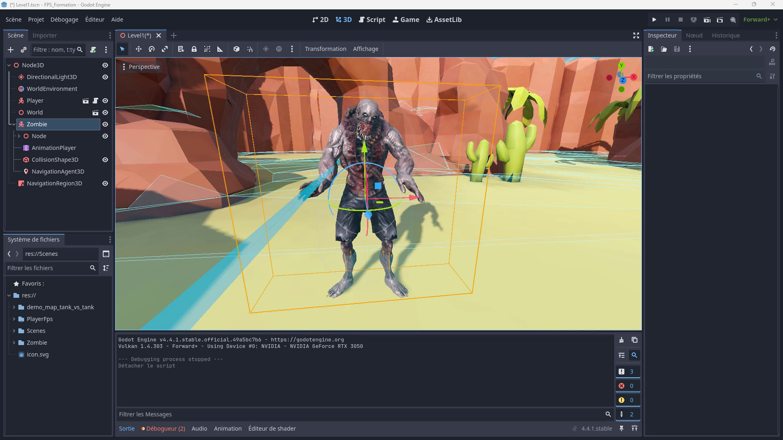783x440 pixels.
Task: Click the ruler measure tool icon
Action: tap(220, 49)
